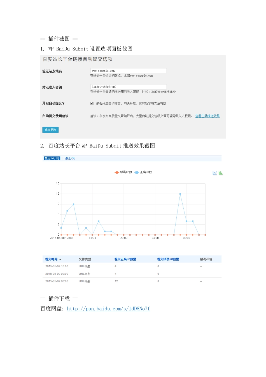Click the 09:00 axis label
This screenshot has height=377, width=266.
point(186,238)
